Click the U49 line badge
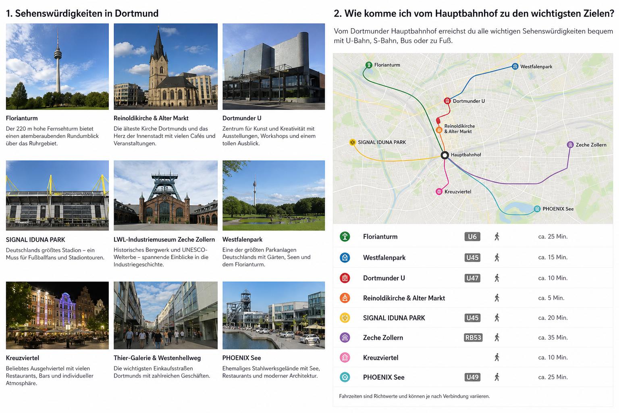 pos(472,377)
